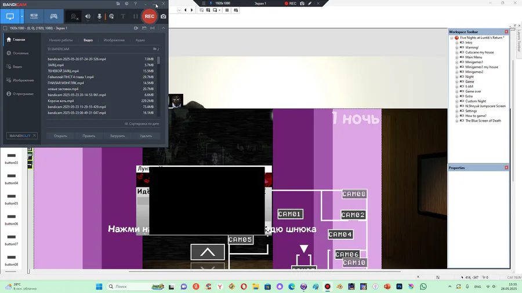Collapse Five Nights at Luntik's Return root
Screen dimensions: 522x293
(452, 38)
